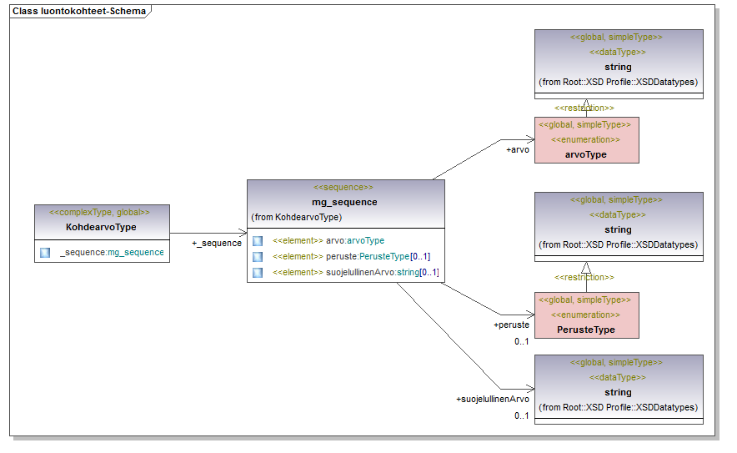The height and width of the screenshot is (453, 737).
Task: Select the +peruste association role label
Action: (512, 325)
